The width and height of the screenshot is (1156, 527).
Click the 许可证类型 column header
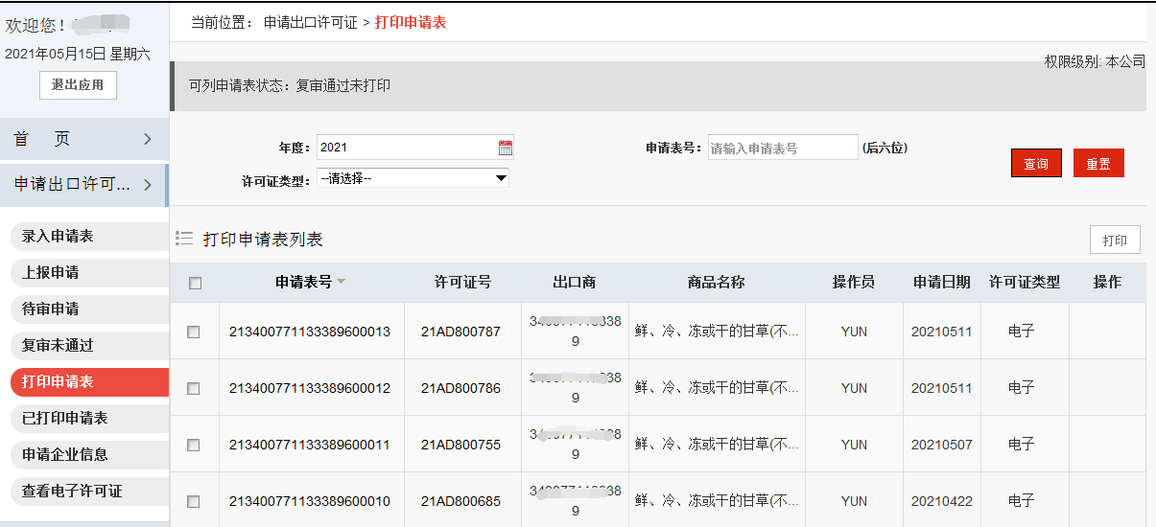[1025, 282]
